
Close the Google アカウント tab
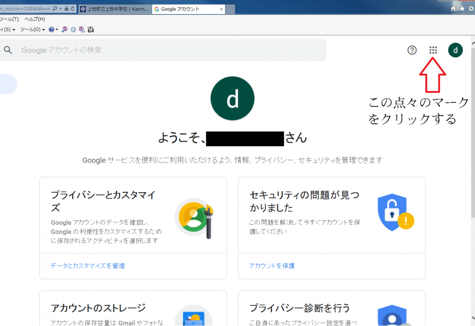click(x=221, y=9)
